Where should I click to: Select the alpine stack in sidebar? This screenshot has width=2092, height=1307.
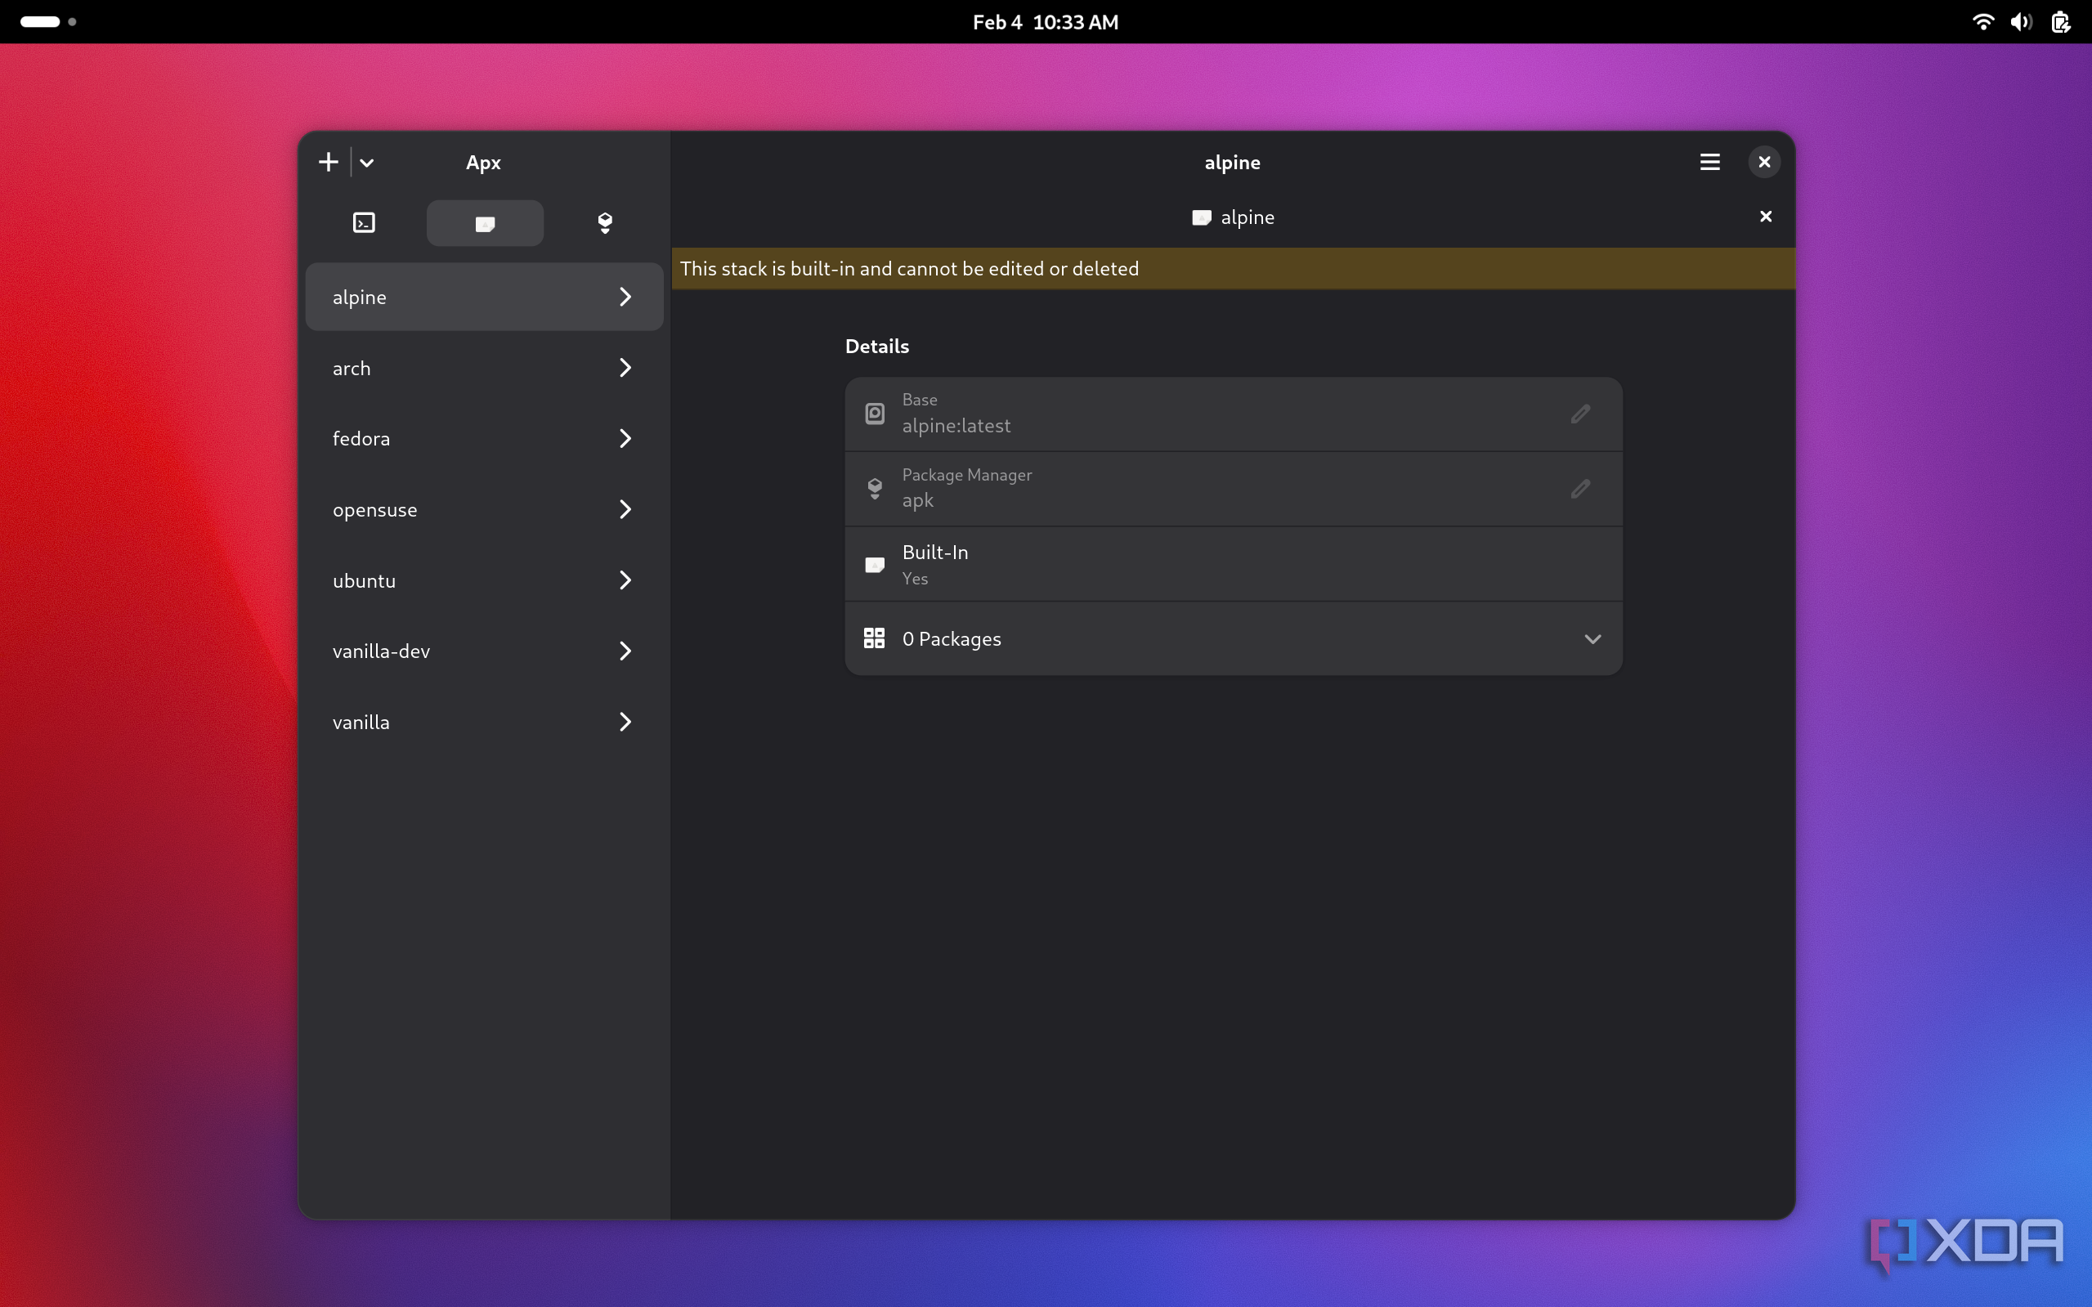[484, 297]
